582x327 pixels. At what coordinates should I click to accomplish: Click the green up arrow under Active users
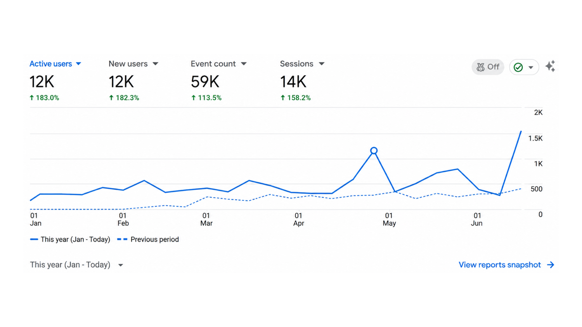tap(32, 98)
